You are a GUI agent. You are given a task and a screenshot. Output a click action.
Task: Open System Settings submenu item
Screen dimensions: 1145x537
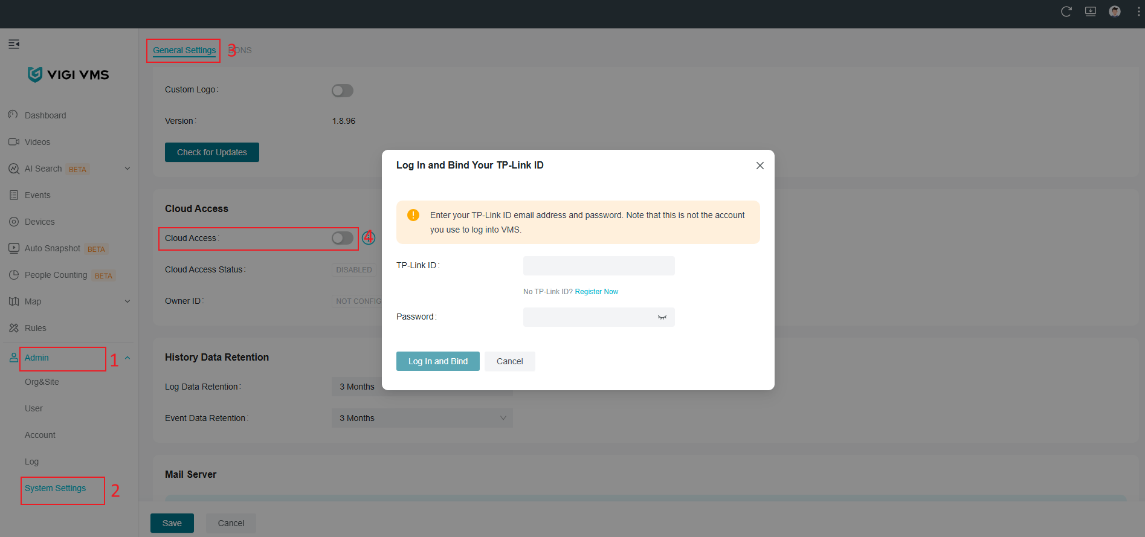point(55,488)
